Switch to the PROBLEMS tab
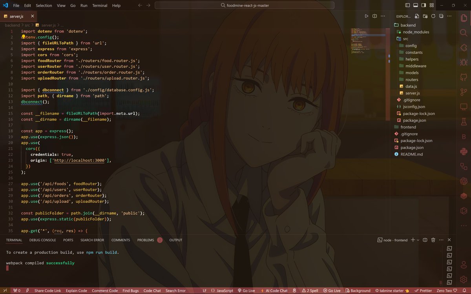Image resolution: width=471 pixels, height=294 pixels. click(146, 240)
